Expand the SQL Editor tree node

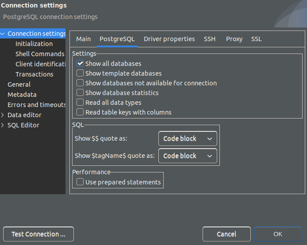pyautogui.click(x=3, y=125)
